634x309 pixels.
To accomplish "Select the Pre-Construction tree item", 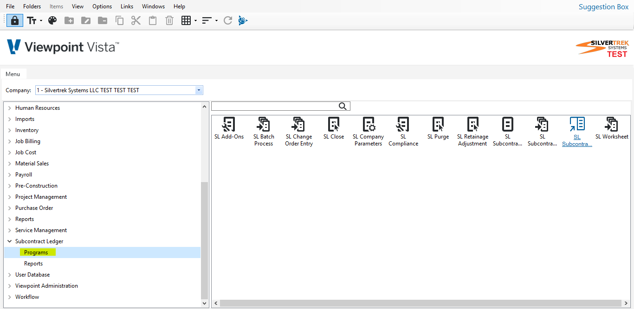I will pos(36,186).
